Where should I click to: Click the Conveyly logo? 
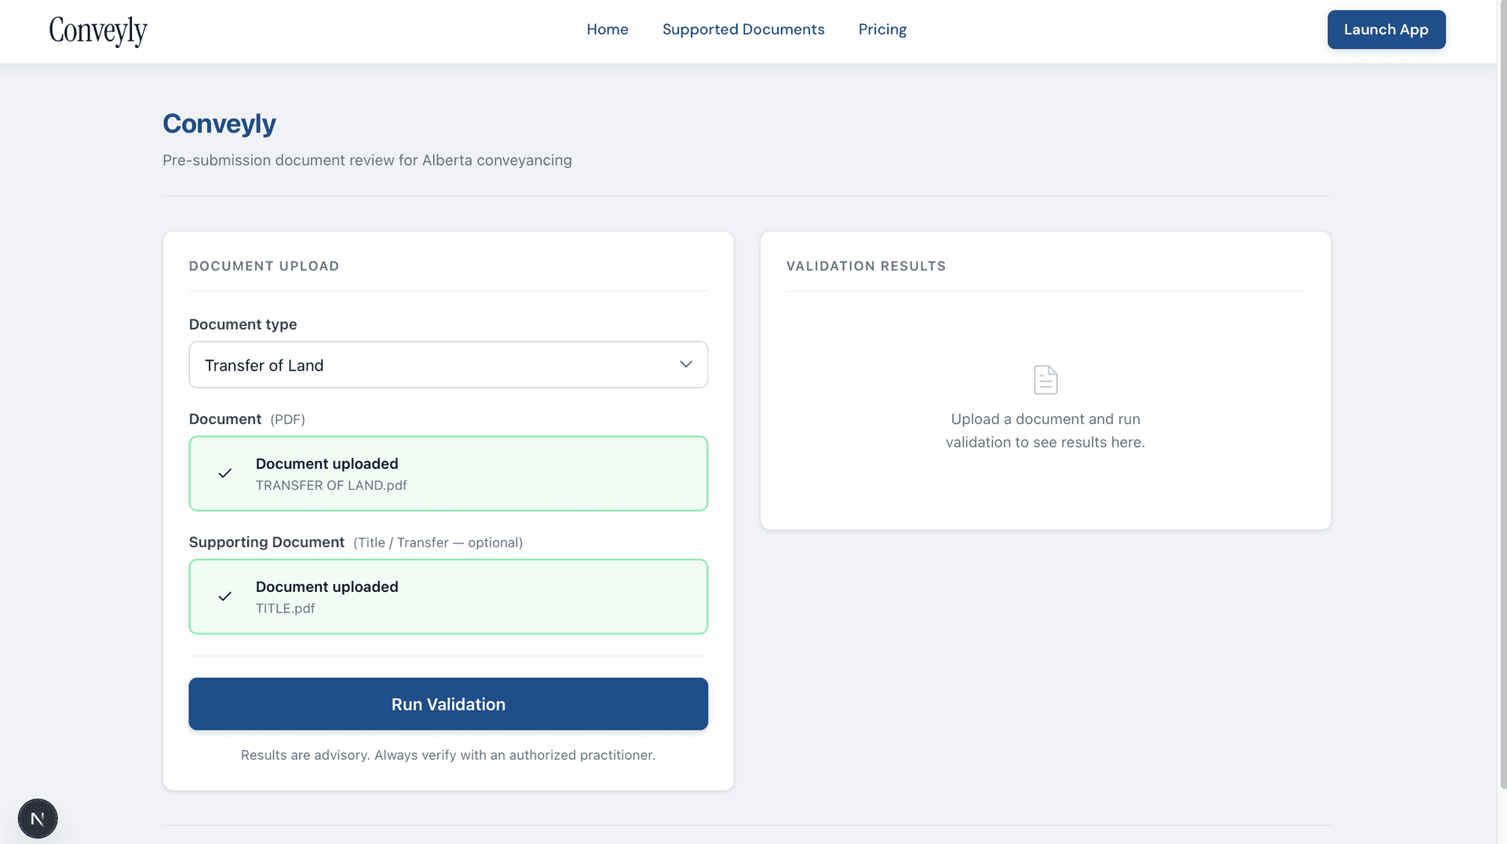point(98,31)
